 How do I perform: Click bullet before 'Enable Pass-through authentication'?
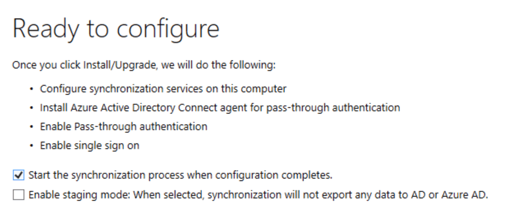[31, 127]
